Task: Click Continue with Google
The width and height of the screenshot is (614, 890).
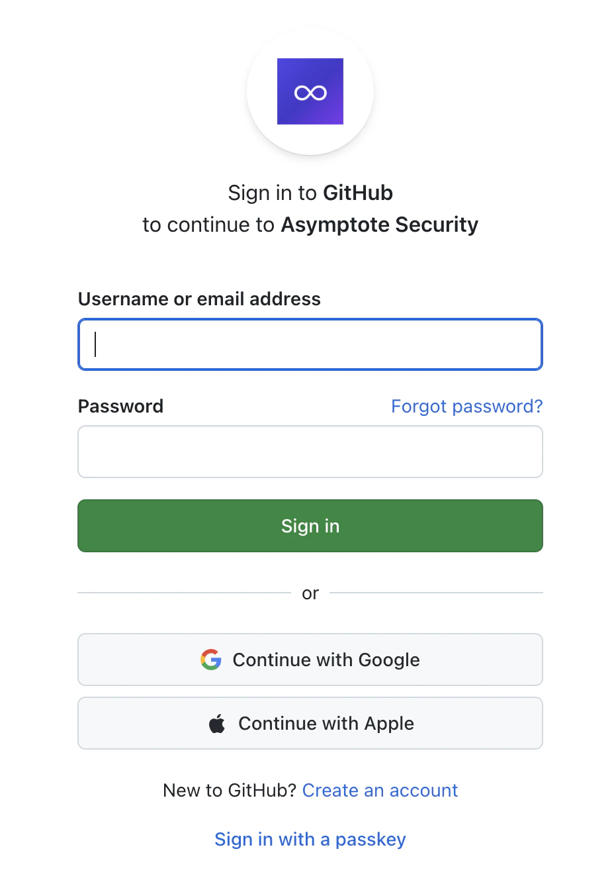Action: 310,660
